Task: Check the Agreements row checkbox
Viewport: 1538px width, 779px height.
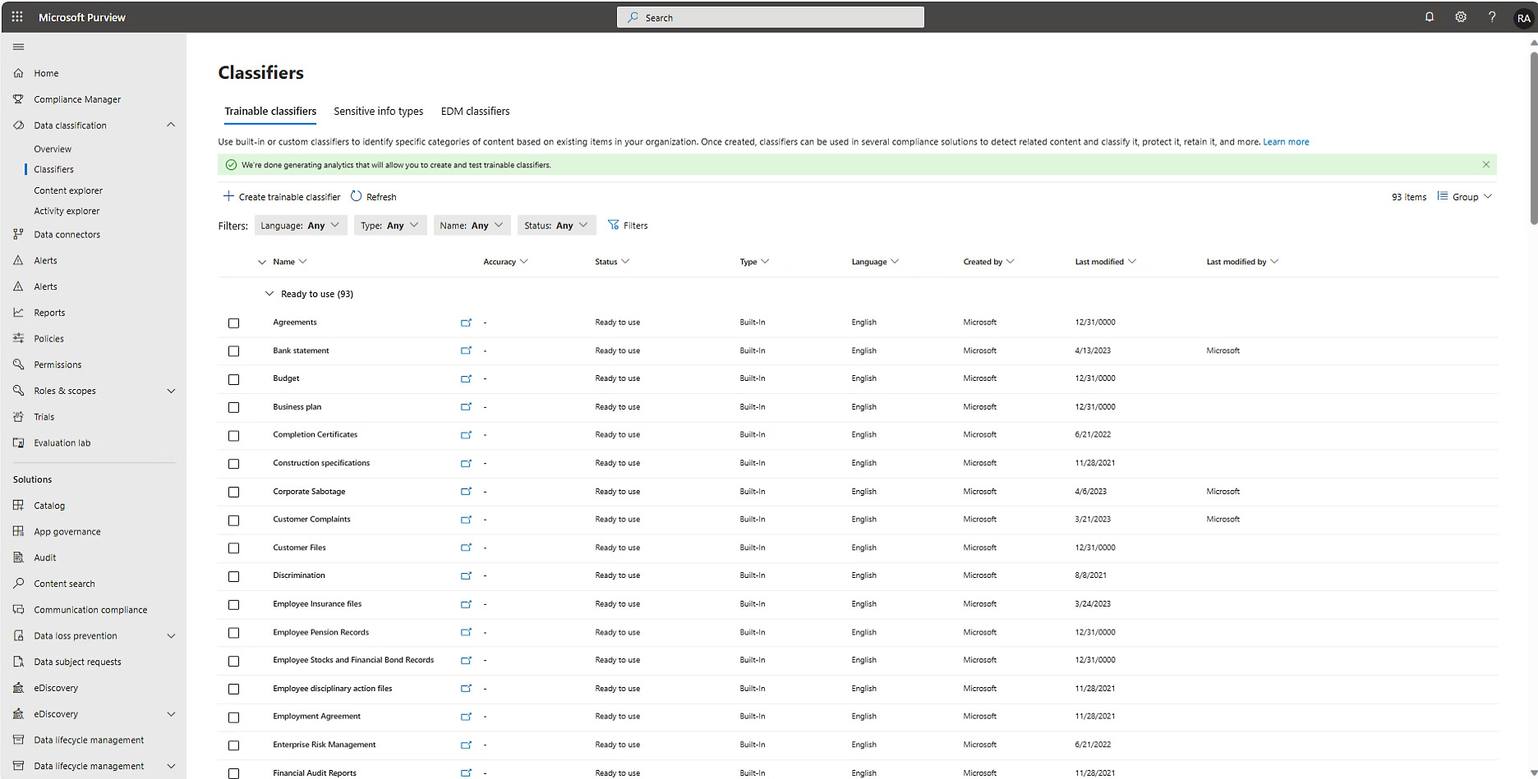Action: [233, 323]
